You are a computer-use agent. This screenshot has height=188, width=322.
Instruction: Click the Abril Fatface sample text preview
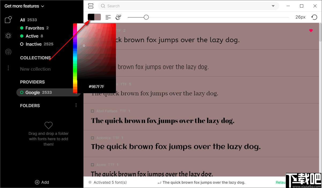point(163,121)
